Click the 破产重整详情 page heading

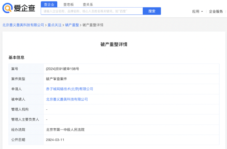pos(114,44)
